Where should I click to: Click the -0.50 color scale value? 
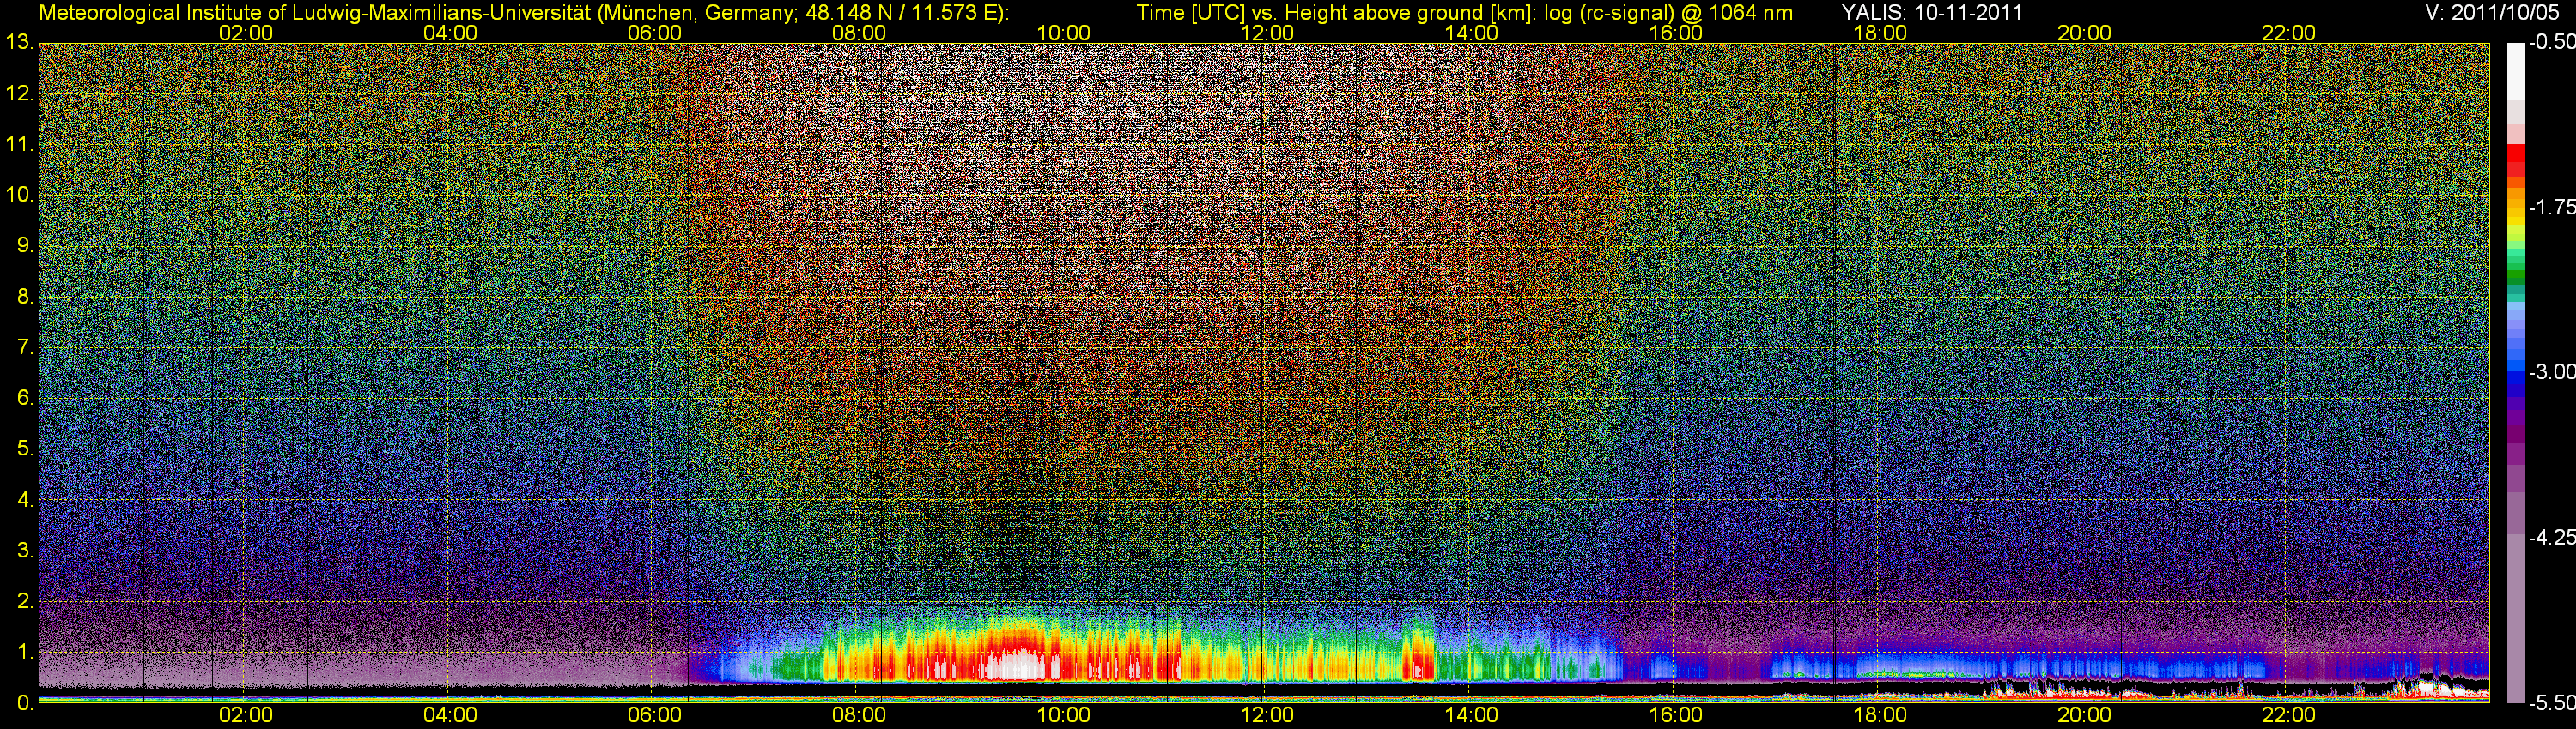click(2551, 43)
